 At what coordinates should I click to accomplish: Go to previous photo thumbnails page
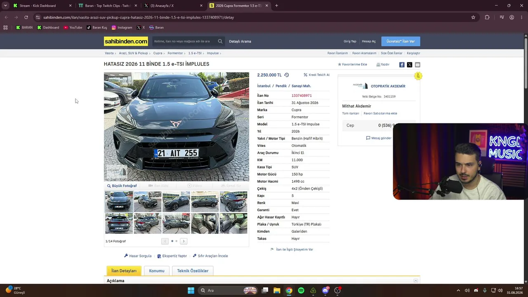pyautogui.click(x=165, y=241)
